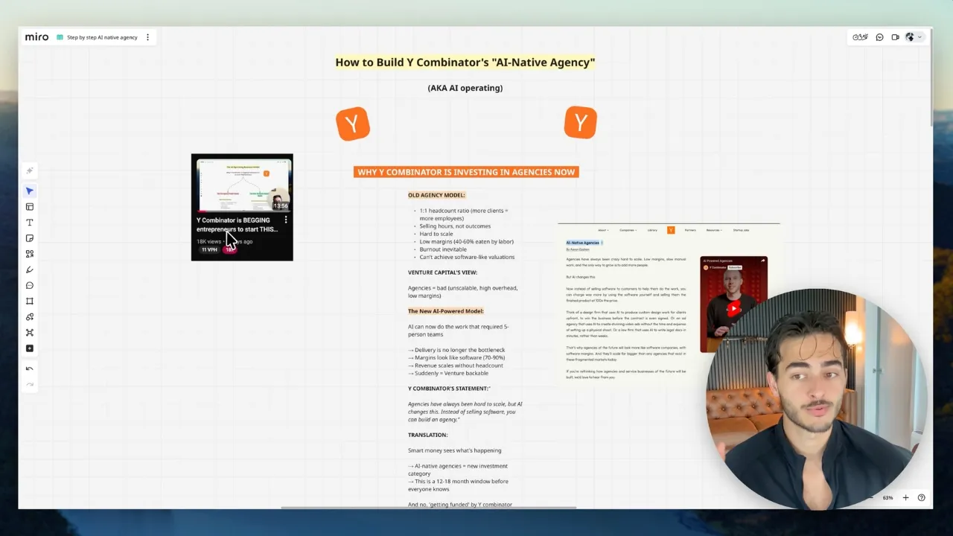The width and height of the screenshot is (953, 536).
Task: Select the arrow selection tool
Action: pyautogui.click(x=29, y=191)
